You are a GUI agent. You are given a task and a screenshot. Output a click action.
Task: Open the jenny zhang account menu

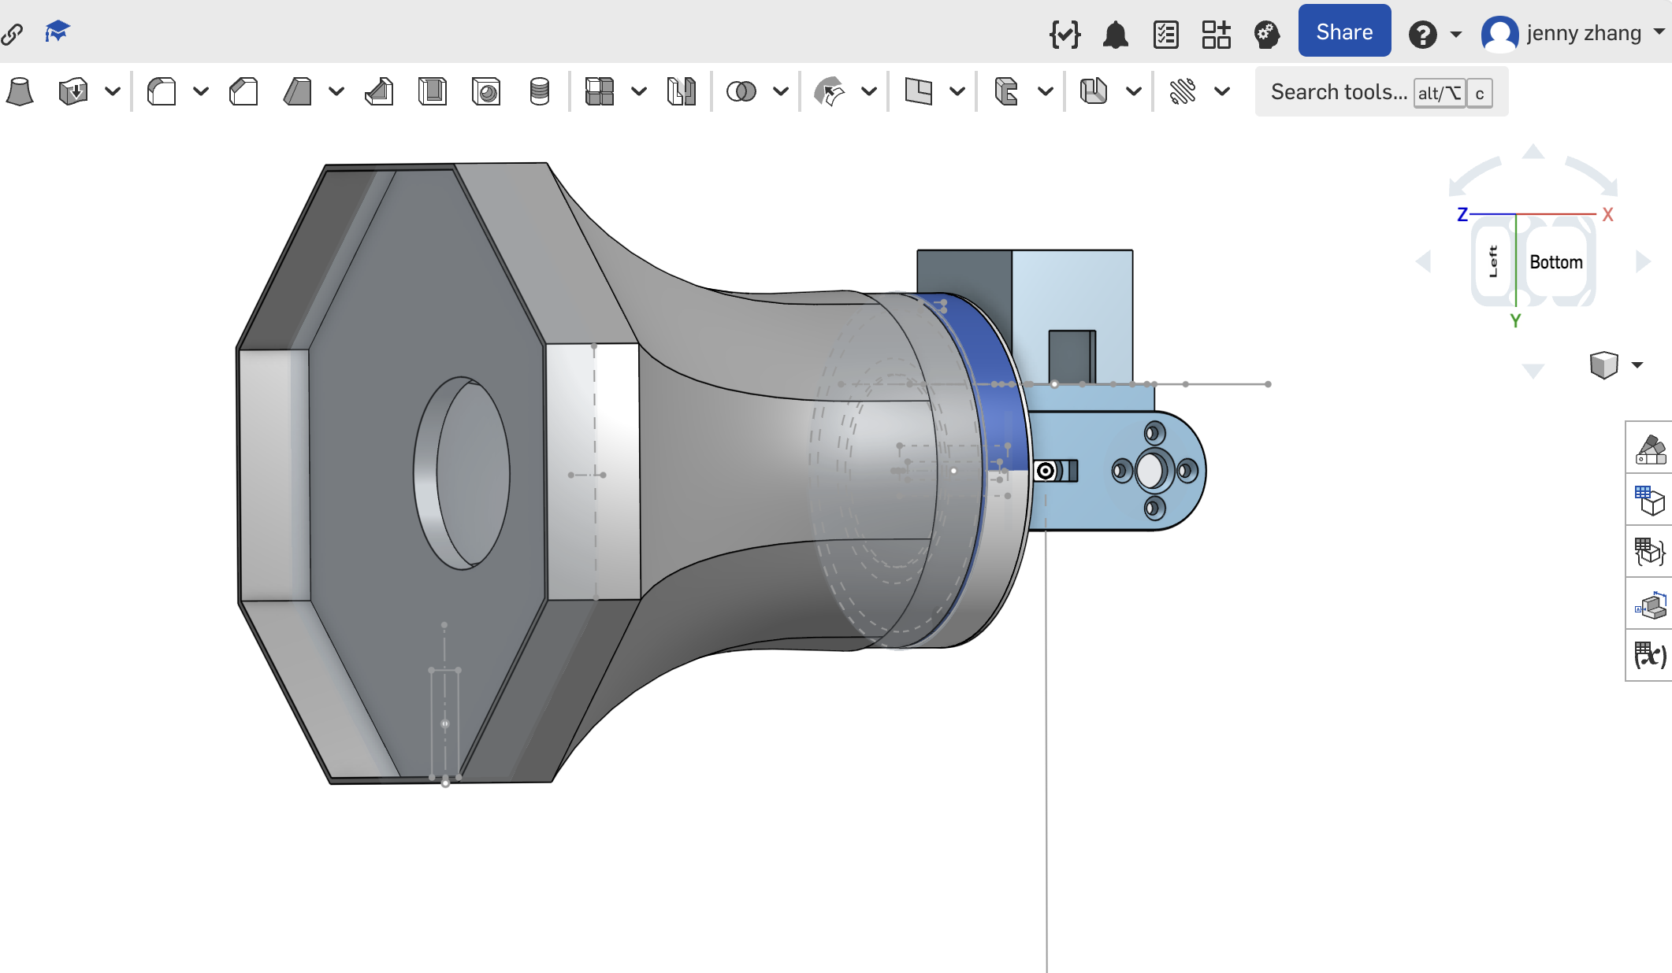pyautogui.click(x=1584, y=33)
